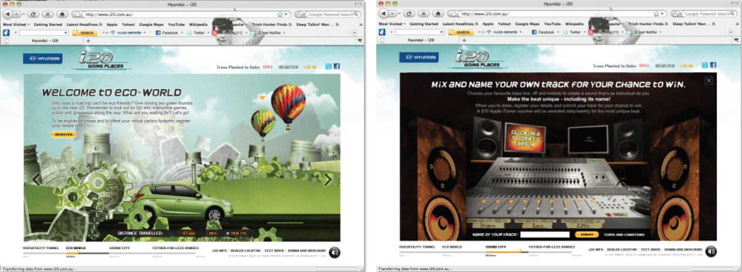Open the home page in the right window
This screenshot has height=272, width=742.
pyautogui.click(x=437, y=13)
